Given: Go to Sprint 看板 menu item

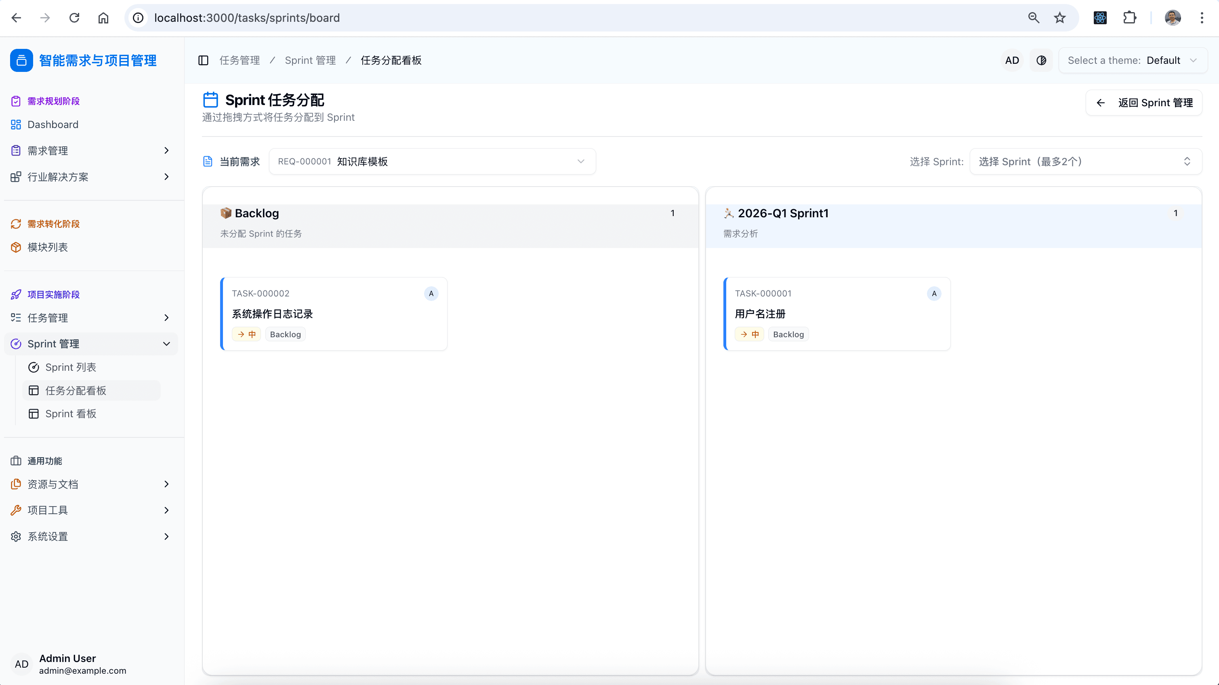Looking at the screenshot, I should click(71, 414).
